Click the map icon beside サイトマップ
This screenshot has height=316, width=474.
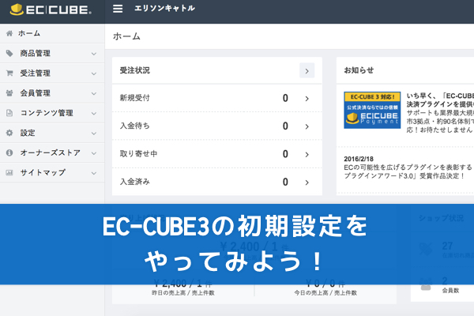9,173
